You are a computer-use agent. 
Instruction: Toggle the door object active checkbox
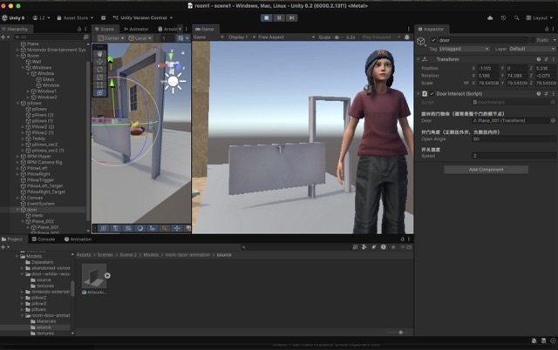433,40
